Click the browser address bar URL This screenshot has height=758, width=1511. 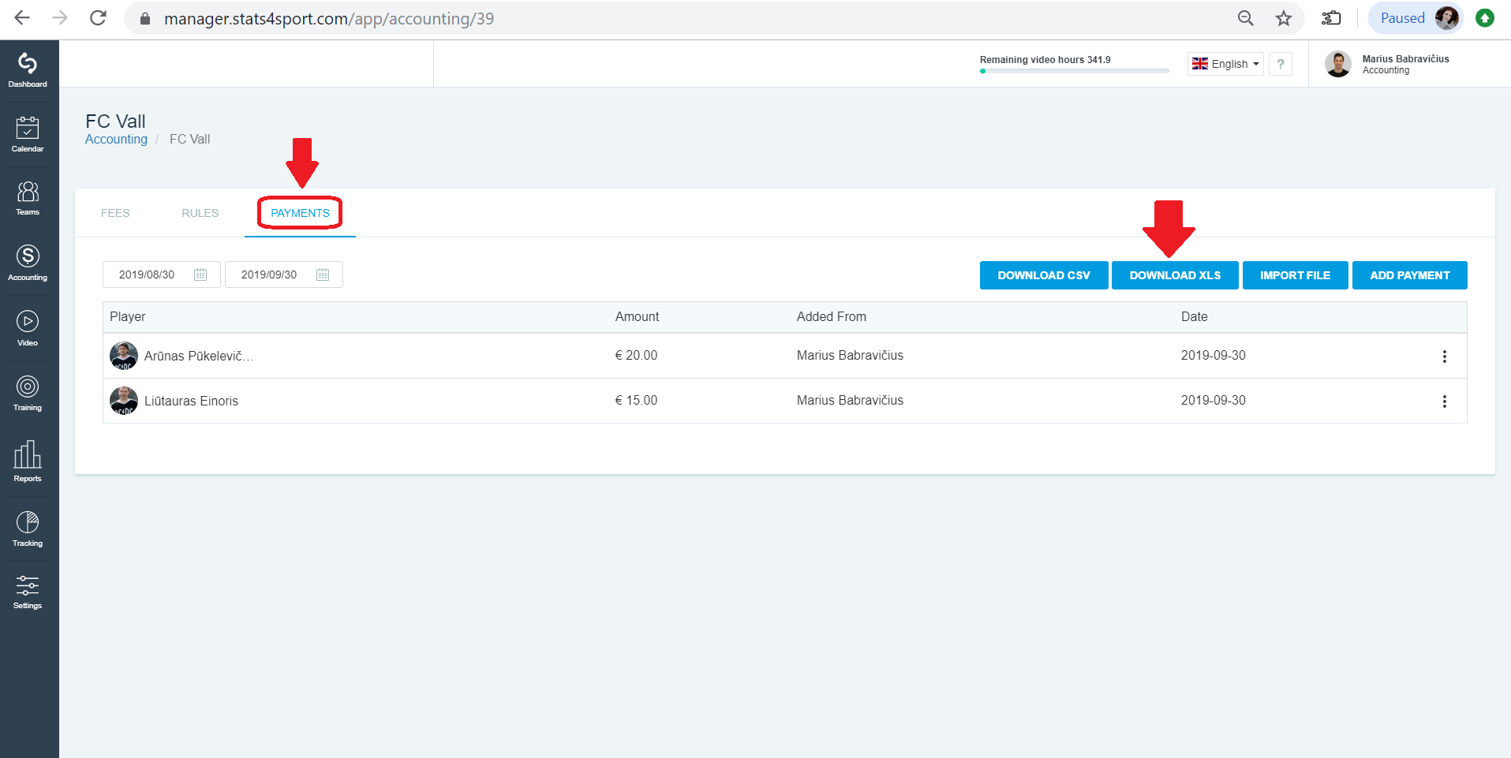tap(329, 18)
